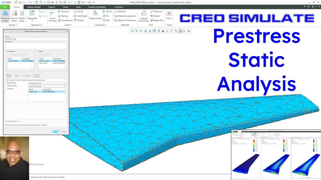Add a Bearing load
321x180 pixels.
coord(63,16)
